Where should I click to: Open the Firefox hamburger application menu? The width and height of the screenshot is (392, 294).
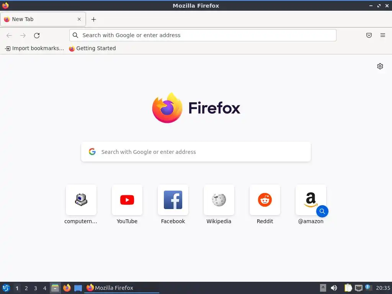(383, 35)
